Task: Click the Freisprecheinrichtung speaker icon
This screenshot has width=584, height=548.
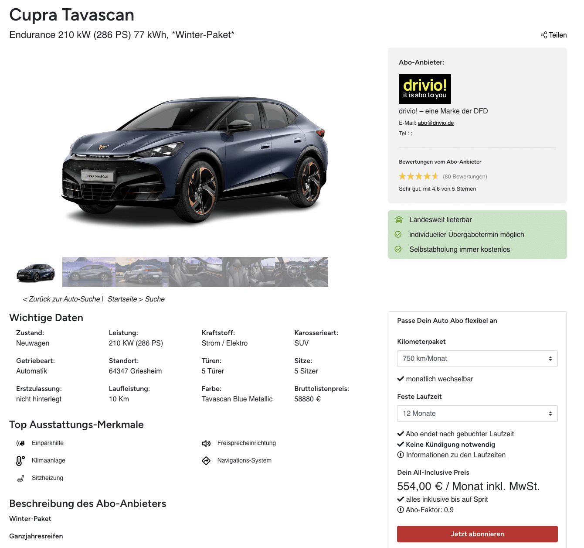Action: point(206,443)
